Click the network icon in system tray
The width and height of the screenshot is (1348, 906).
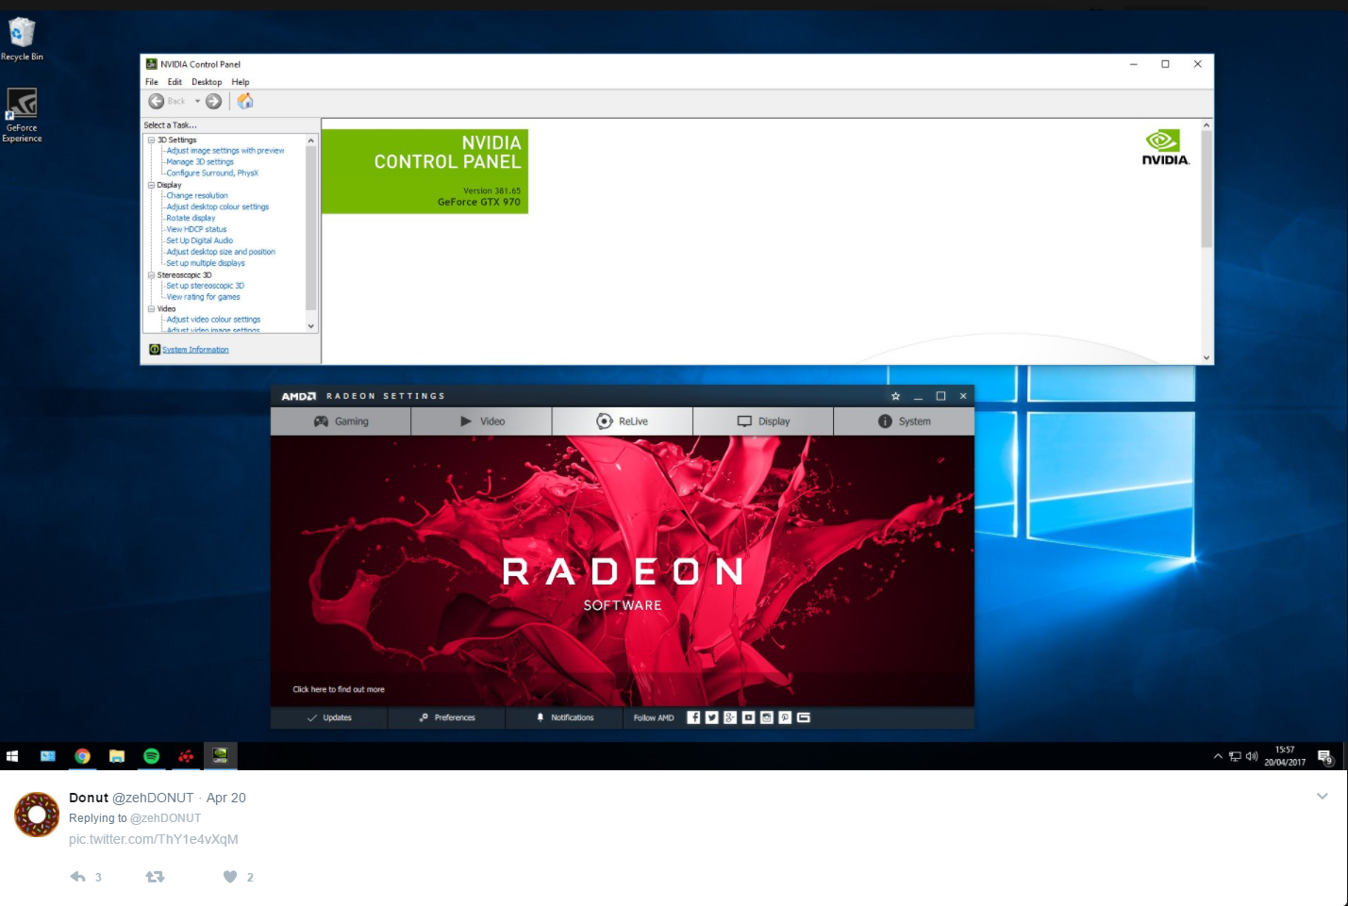coord(1235,756)
